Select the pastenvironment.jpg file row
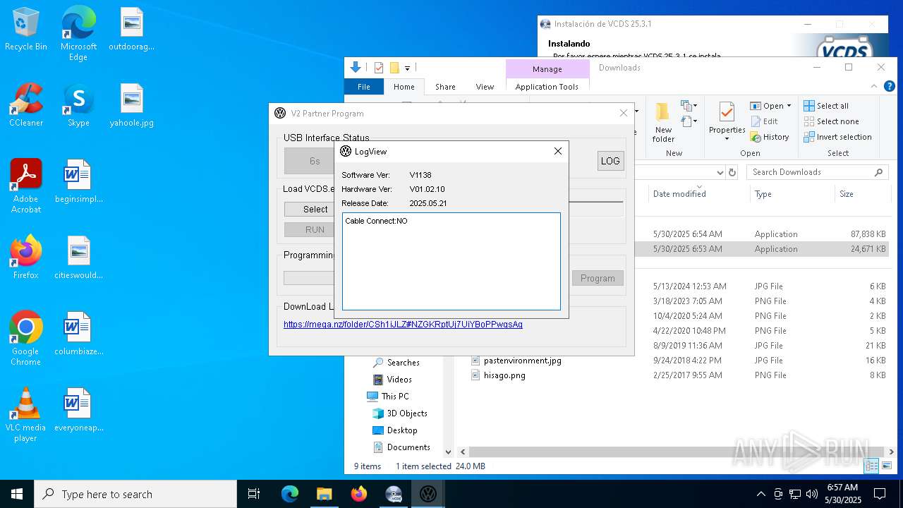 [x=679, y=361]
